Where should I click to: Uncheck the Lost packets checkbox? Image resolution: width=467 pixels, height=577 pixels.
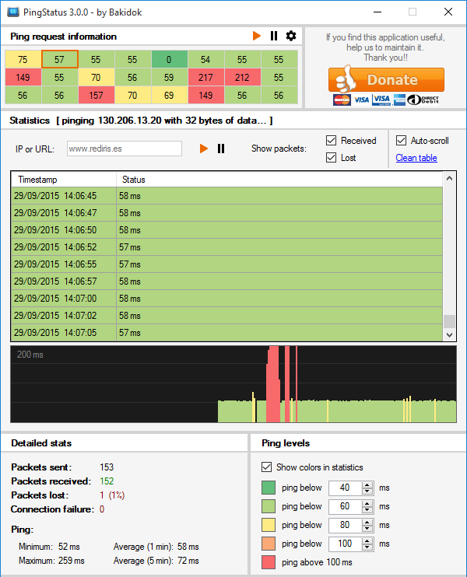(x=332, y=158)
